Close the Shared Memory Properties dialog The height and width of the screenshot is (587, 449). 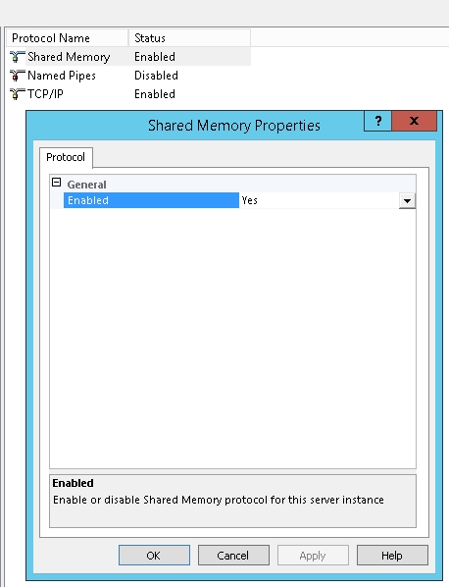pos(414,121)
